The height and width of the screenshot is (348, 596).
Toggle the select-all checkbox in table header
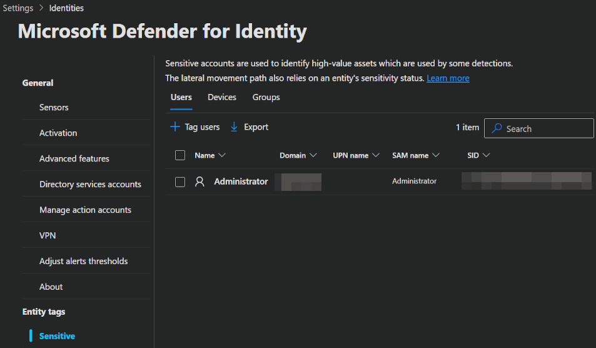click(180, 155)
